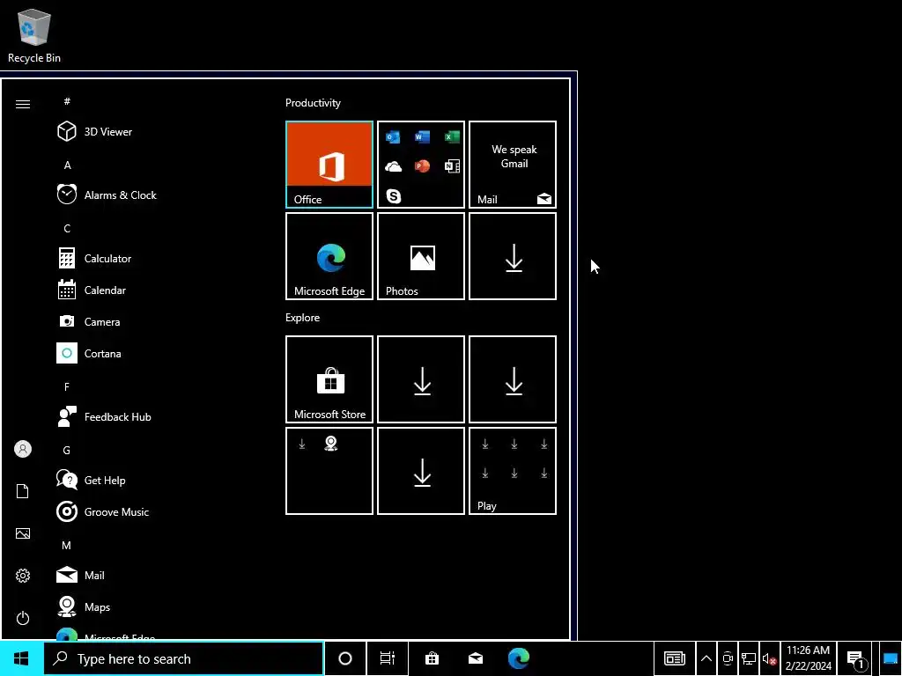The image size is (902, 676).
Task: Click the letter F header in the app list
Action: pos(67,387)
